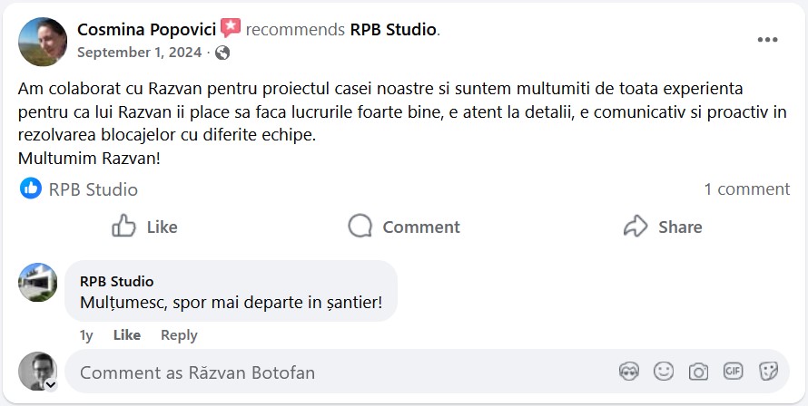
Task: Click the public audience globe icon
Action: coord(222,53)
